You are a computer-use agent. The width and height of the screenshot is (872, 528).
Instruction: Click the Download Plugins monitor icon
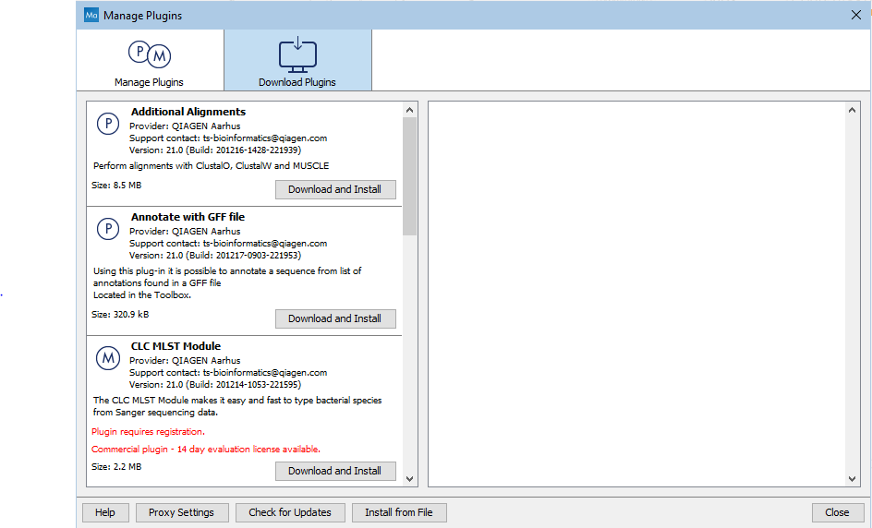297,54
